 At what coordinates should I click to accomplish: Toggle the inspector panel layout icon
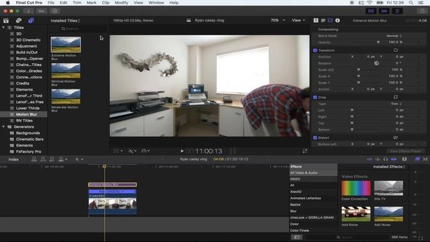point(397,11)
